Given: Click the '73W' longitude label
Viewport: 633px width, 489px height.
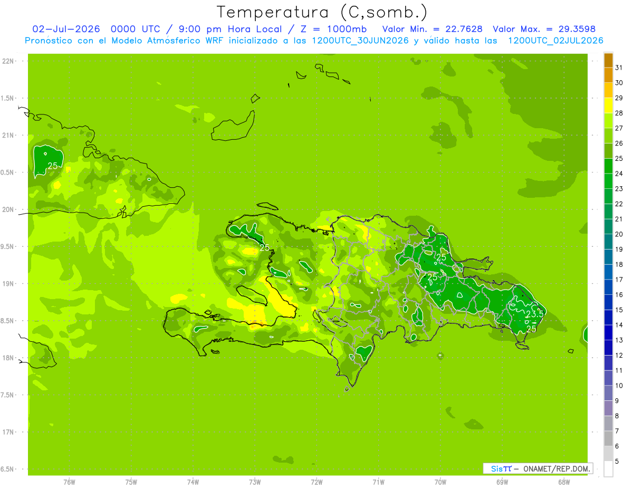Looking at the screenshot, I should 255,482.
